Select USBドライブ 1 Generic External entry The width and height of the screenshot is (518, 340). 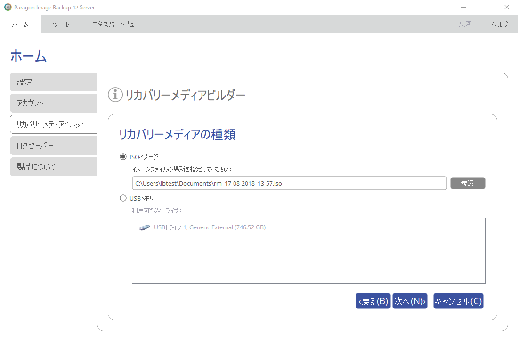tap(210, 227)
